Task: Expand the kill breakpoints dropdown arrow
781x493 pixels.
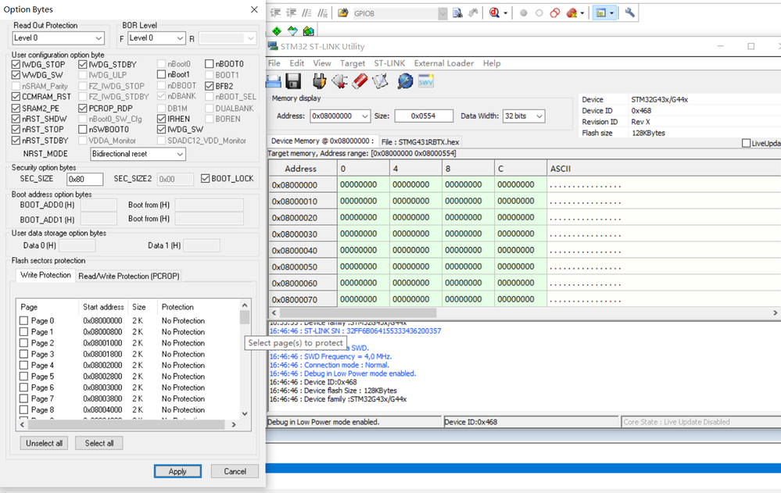Action: 582,13
